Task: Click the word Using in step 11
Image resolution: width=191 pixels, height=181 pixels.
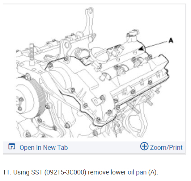Action: 21,173
